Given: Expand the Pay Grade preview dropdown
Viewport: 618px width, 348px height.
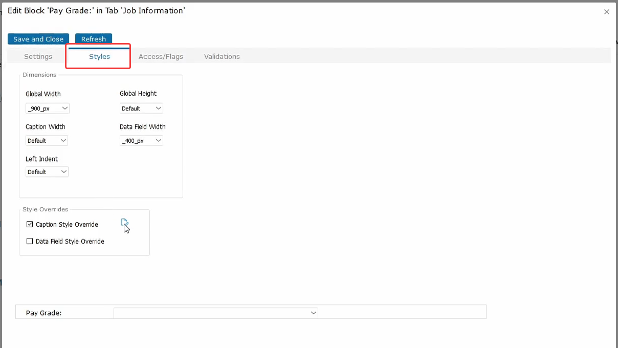Looking at the screenshot, I should point(215,313).
